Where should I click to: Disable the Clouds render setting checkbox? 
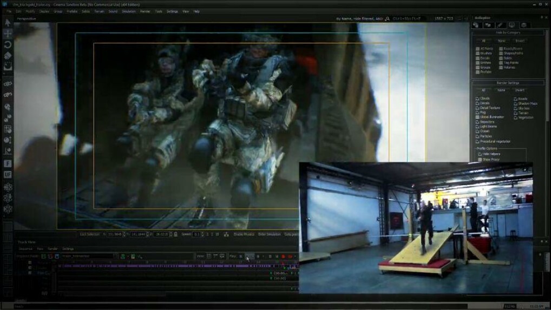click(477, 98)
